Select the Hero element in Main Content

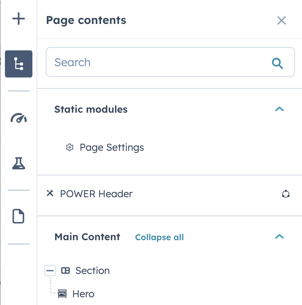(83, 294)
